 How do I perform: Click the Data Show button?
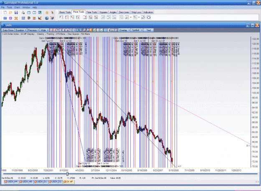[8, 30]
